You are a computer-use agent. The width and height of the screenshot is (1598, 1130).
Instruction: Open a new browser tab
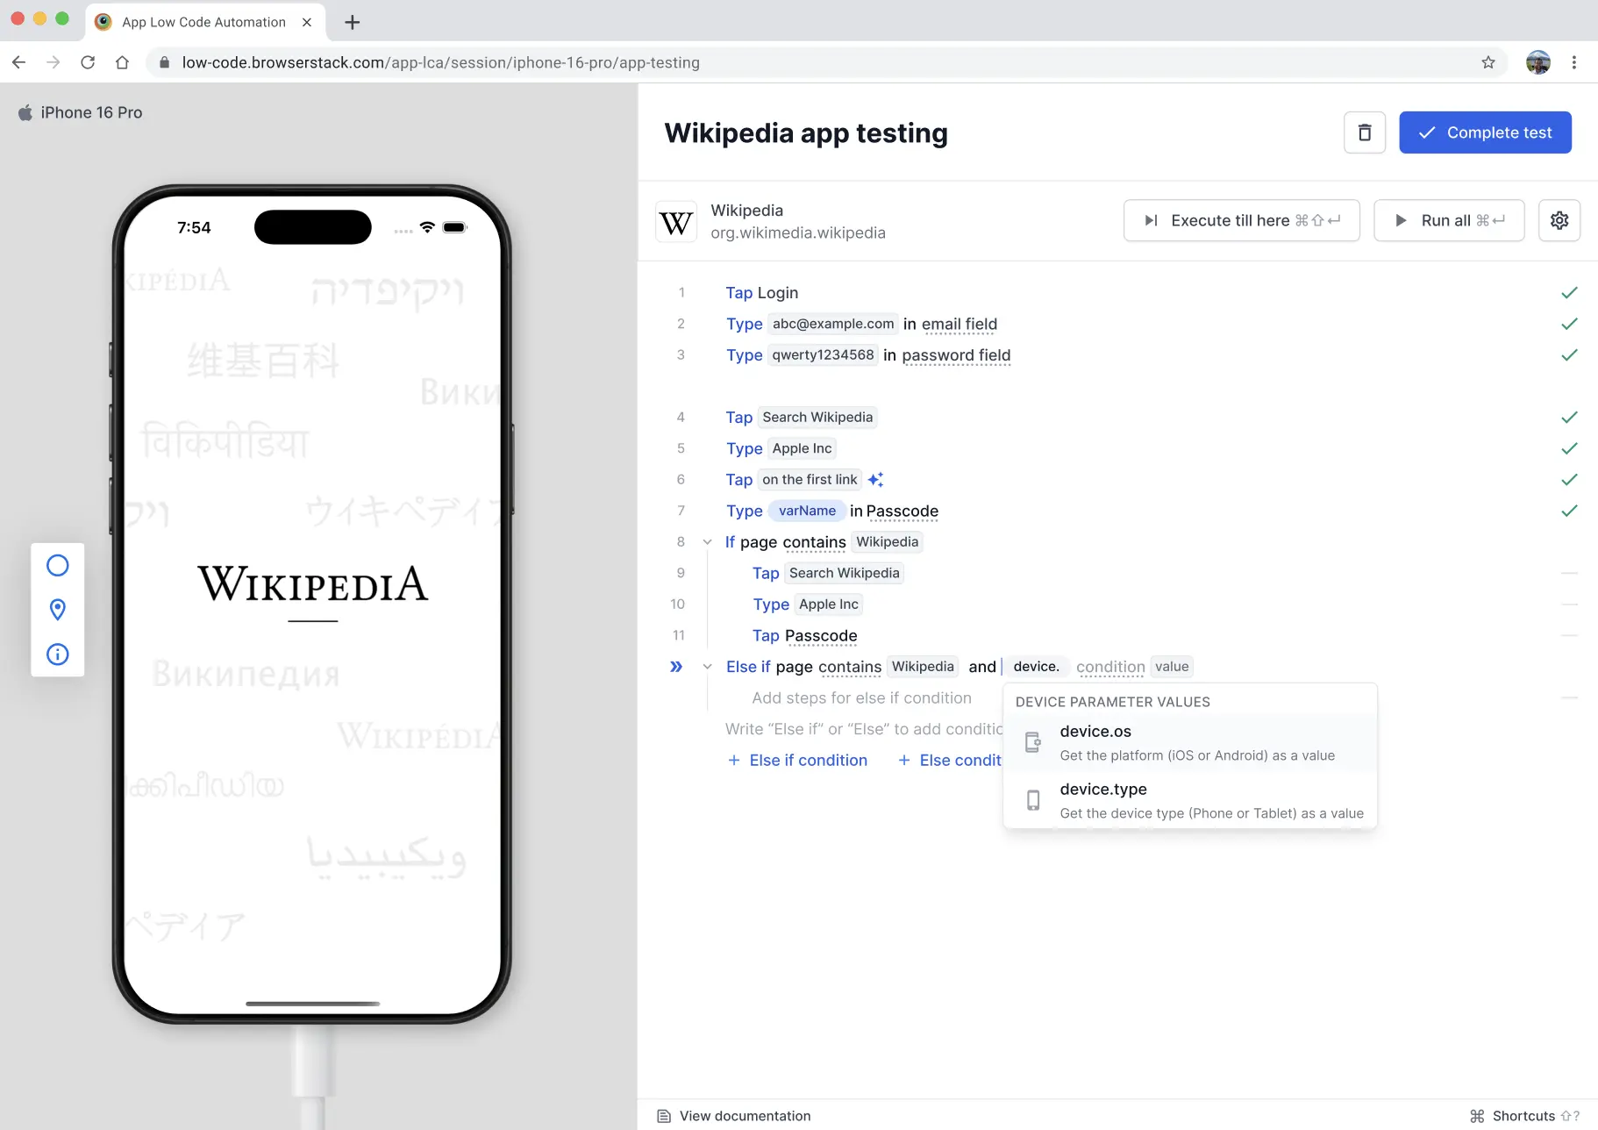coord(352,22)
